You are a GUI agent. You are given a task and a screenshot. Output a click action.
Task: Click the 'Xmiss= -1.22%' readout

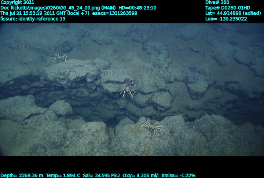tap(178, 176)
